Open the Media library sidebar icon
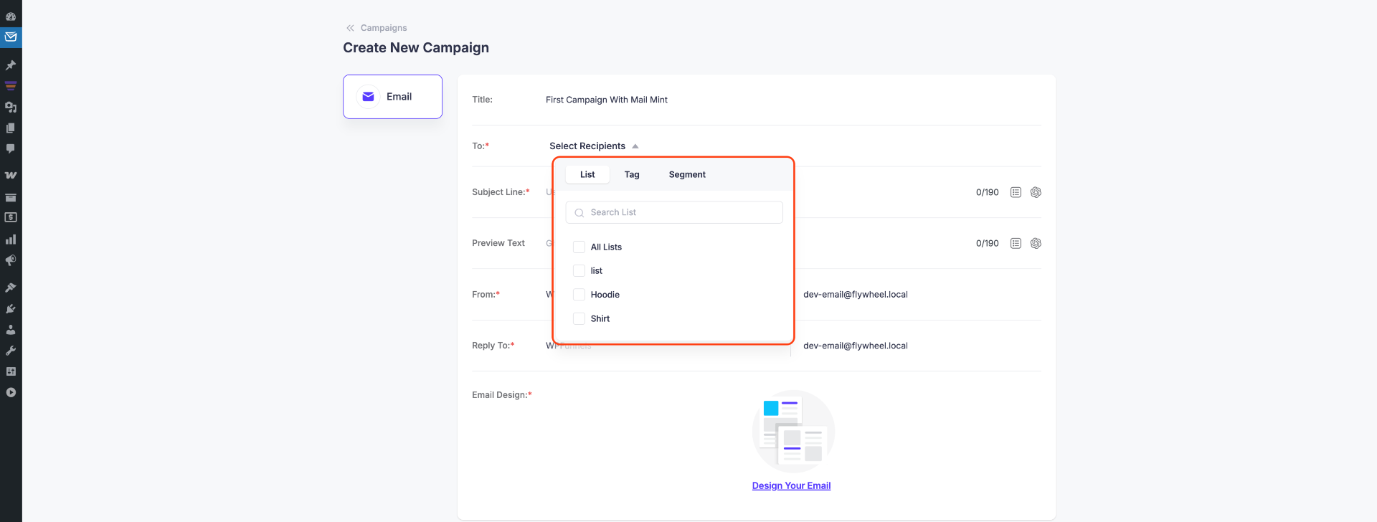This screenshot has height=522, width=1377. click(11, 107)
